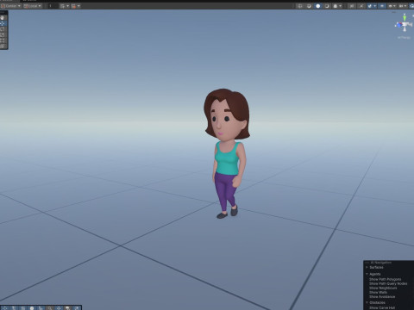This screenshot has width=414, height=310.
Task: Open the snap increment dropdown arrow
Action: (x=78, y=6)
